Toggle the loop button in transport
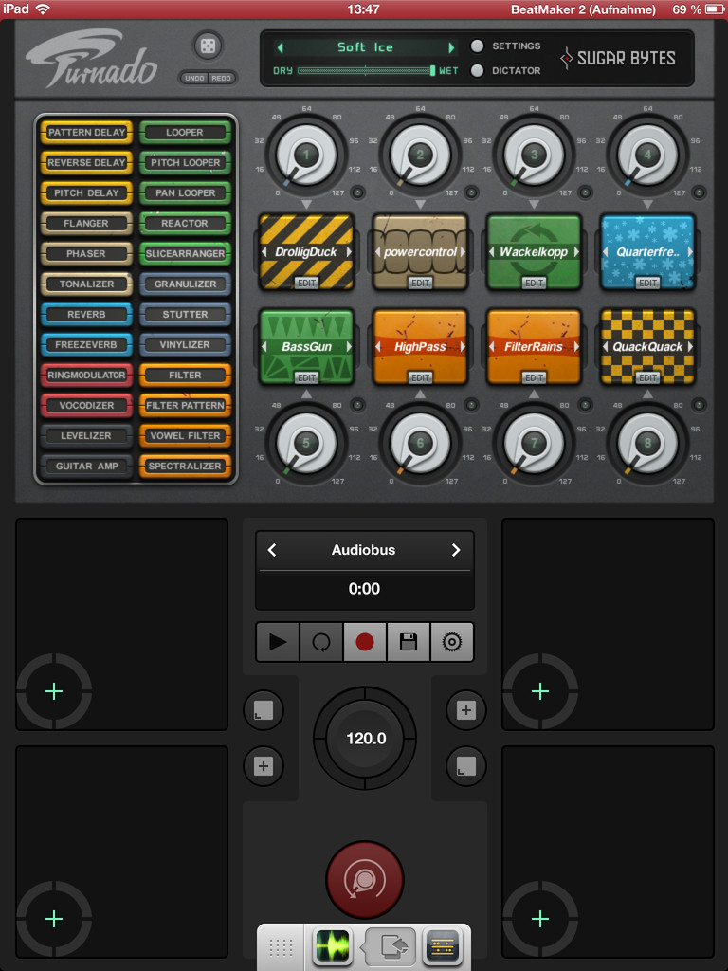This screenshot has width=728, height=971. pyautogui.click(x=321, y=642)
